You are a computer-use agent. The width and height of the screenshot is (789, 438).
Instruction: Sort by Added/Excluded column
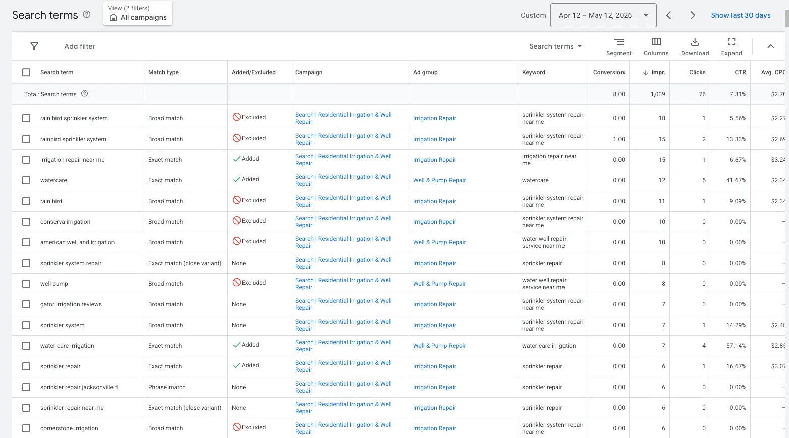(254, 72)
